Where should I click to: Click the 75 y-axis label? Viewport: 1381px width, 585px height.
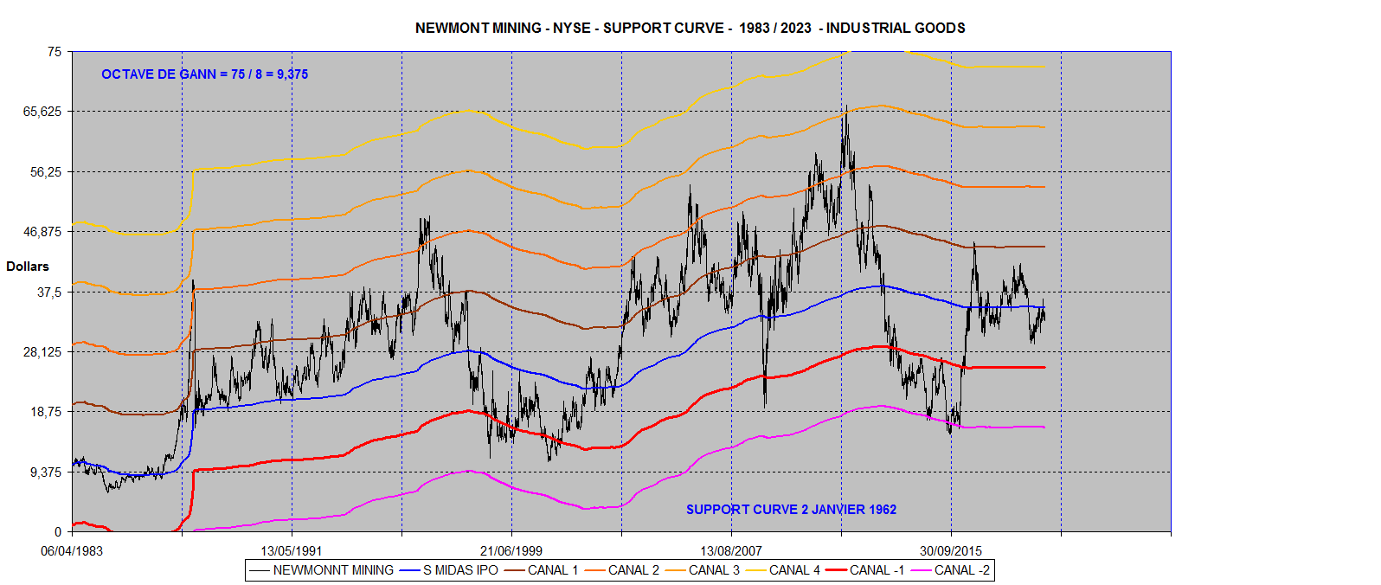pos(55,52)
